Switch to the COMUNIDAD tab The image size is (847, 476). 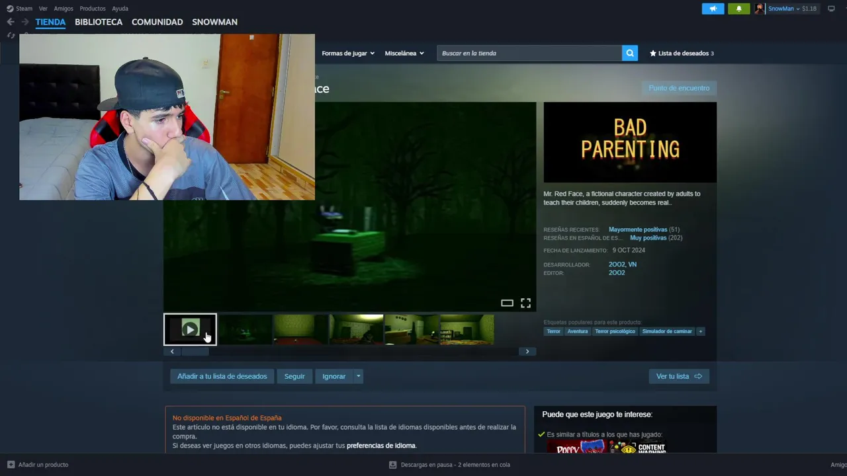tap(157, 22)
